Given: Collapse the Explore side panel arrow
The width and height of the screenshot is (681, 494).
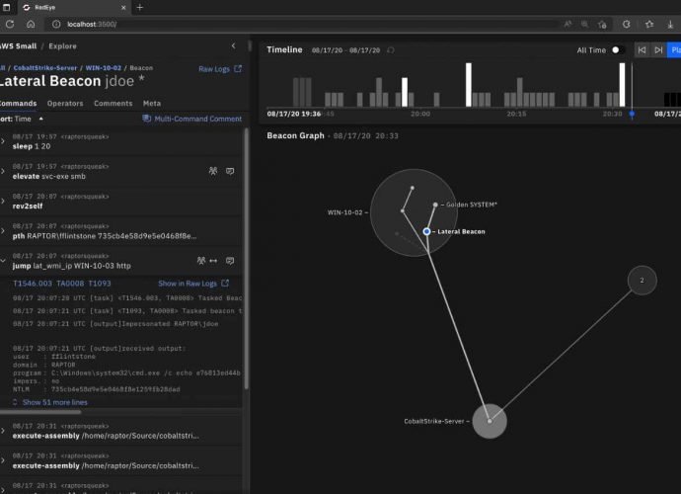Looking at the screenshot, I should (234, 45).
